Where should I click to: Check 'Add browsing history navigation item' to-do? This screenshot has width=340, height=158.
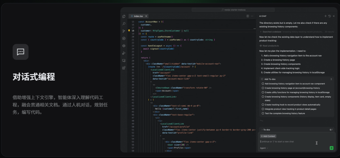[263, 84]
